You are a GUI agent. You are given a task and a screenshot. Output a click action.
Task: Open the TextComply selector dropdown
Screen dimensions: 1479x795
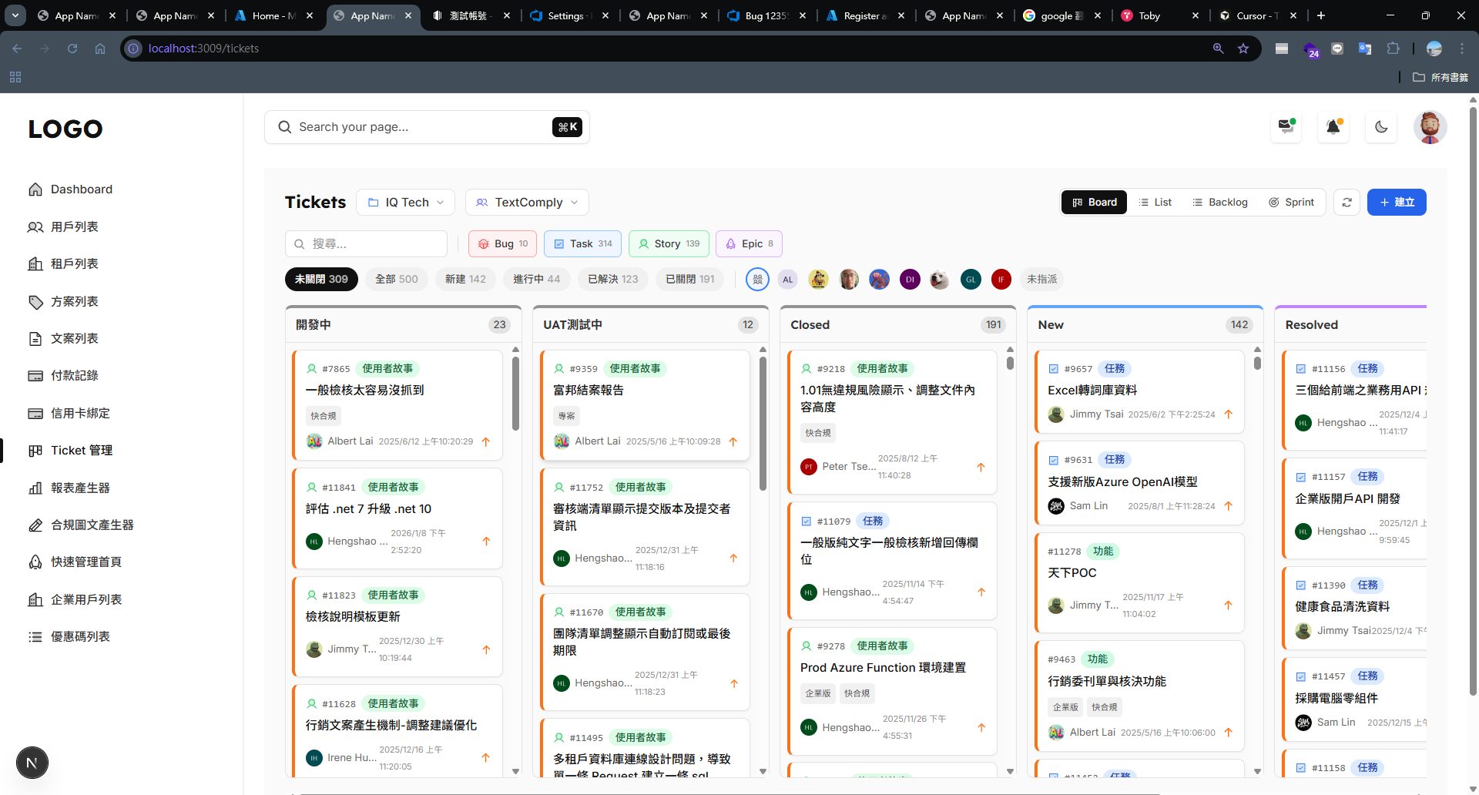point(527,202)
